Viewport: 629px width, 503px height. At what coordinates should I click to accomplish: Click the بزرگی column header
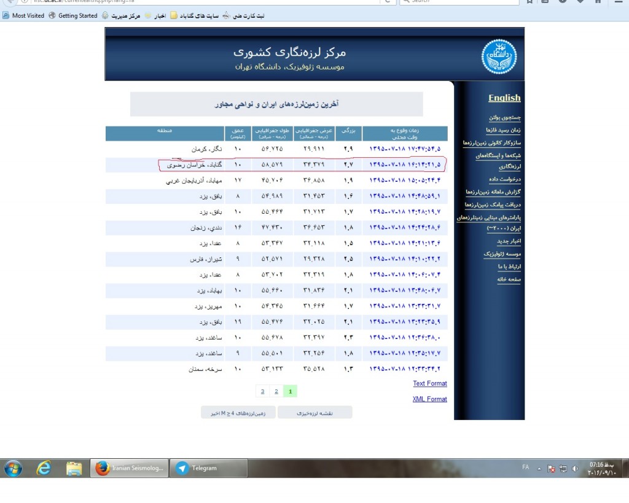point(349,133)
